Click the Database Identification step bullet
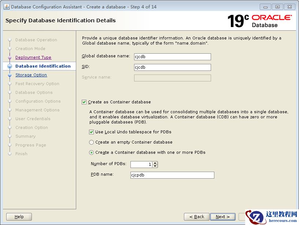The width and height of the screenshot is (299, 225). (x=10, y=66)
